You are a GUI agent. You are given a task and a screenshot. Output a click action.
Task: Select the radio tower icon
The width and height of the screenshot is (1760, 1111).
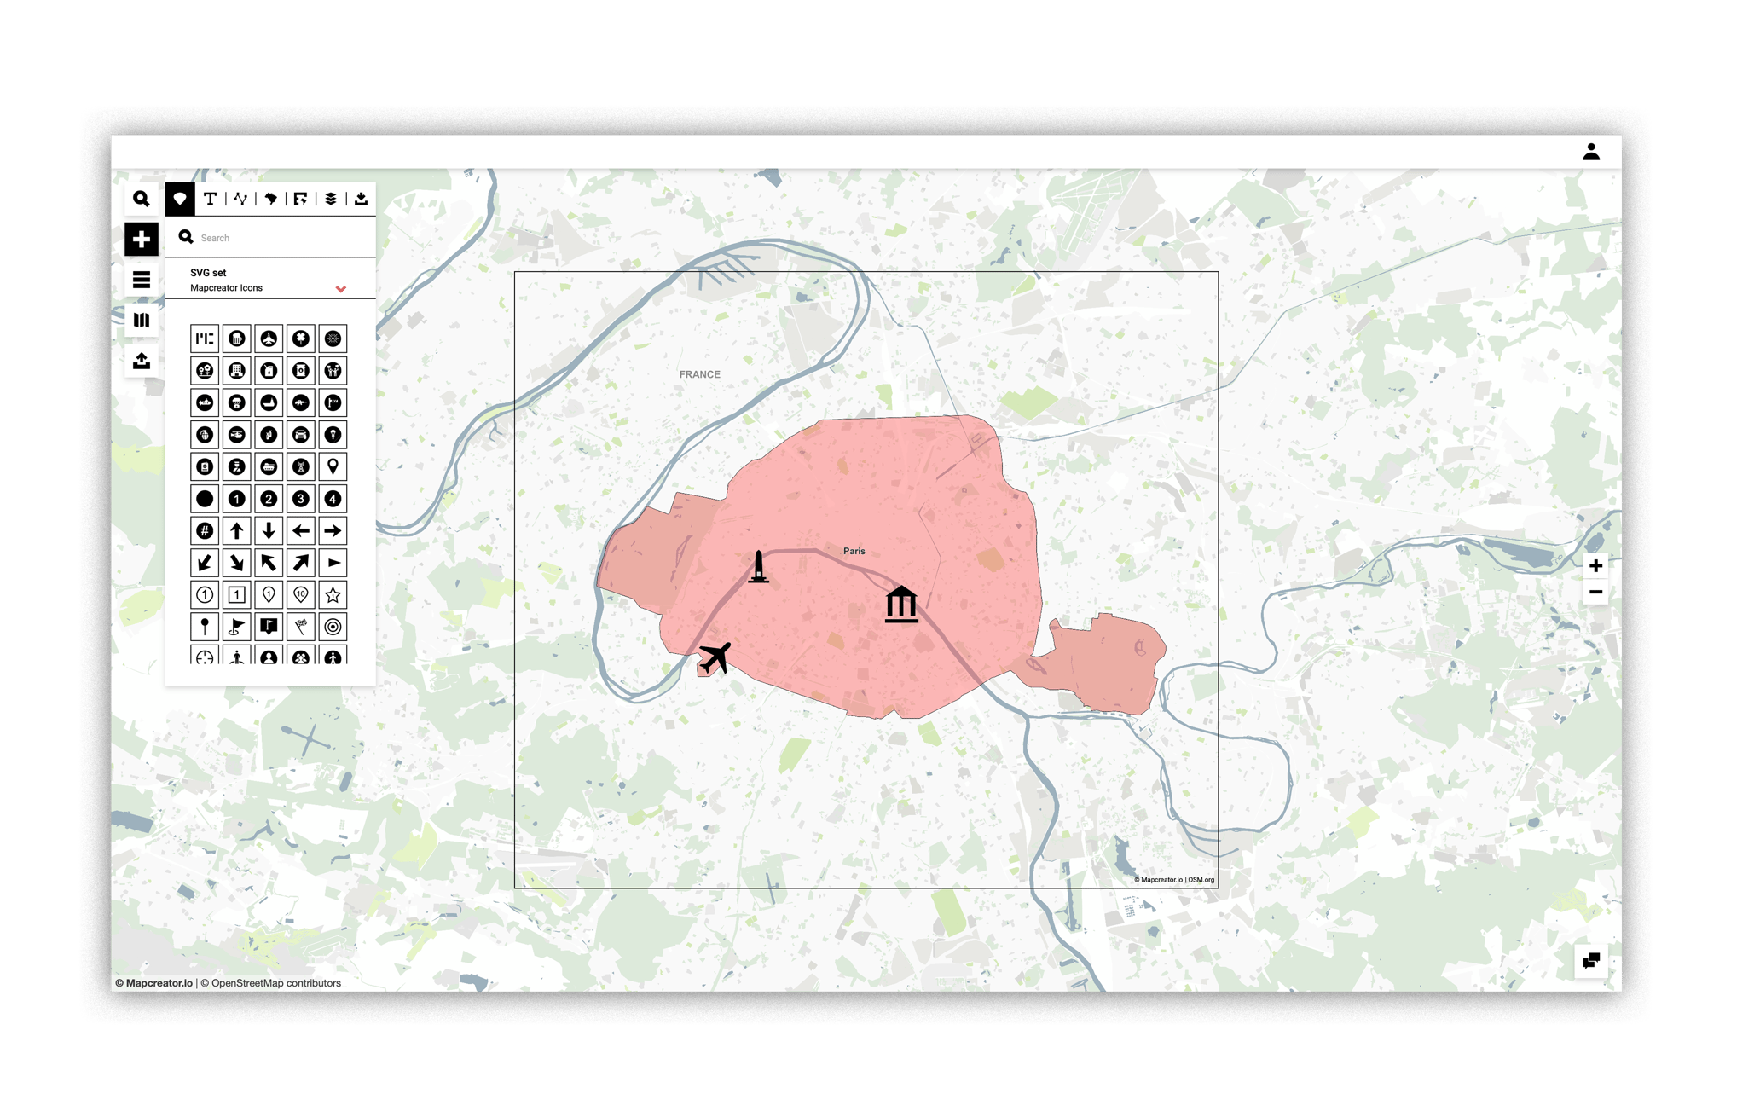[301, 467]
